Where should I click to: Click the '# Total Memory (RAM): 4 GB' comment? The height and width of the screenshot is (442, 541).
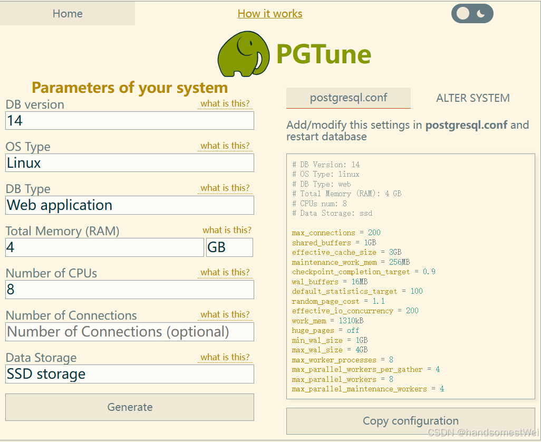coord(347,194)
